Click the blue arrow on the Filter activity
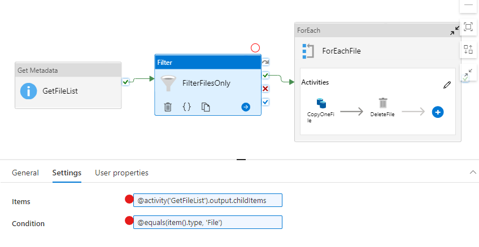 click(x=246, y=107)
